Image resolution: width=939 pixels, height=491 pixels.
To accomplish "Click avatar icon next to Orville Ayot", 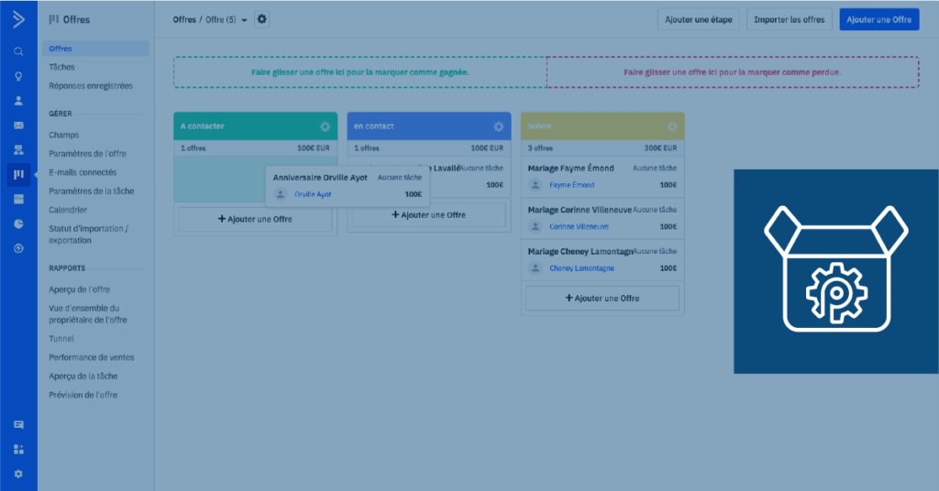I will coord(281,194).
